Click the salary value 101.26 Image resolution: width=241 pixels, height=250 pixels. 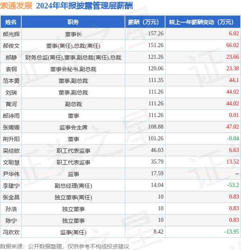coord(156,138)
